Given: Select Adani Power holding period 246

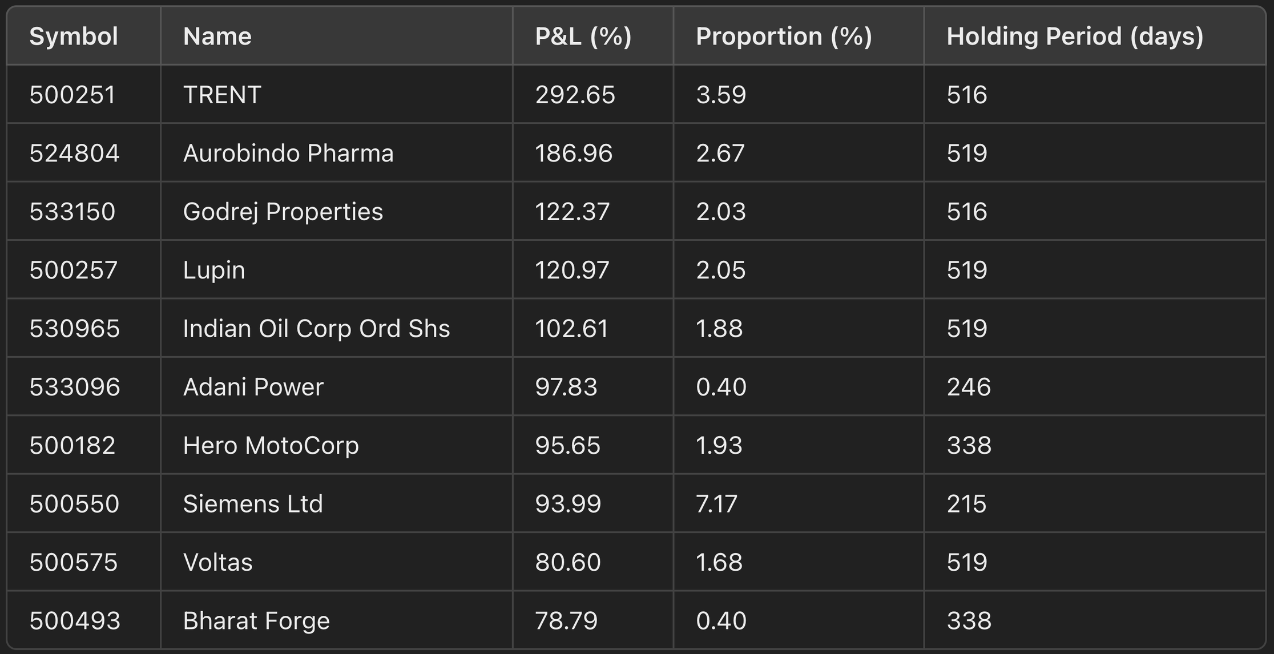Looking at the screenshot, I should 969,387.
